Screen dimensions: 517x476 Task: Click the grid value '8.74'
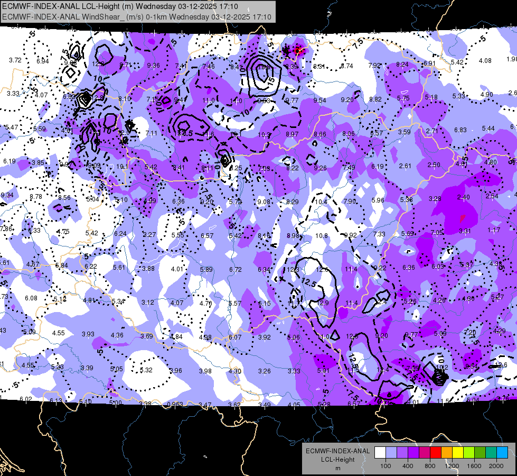346,66
